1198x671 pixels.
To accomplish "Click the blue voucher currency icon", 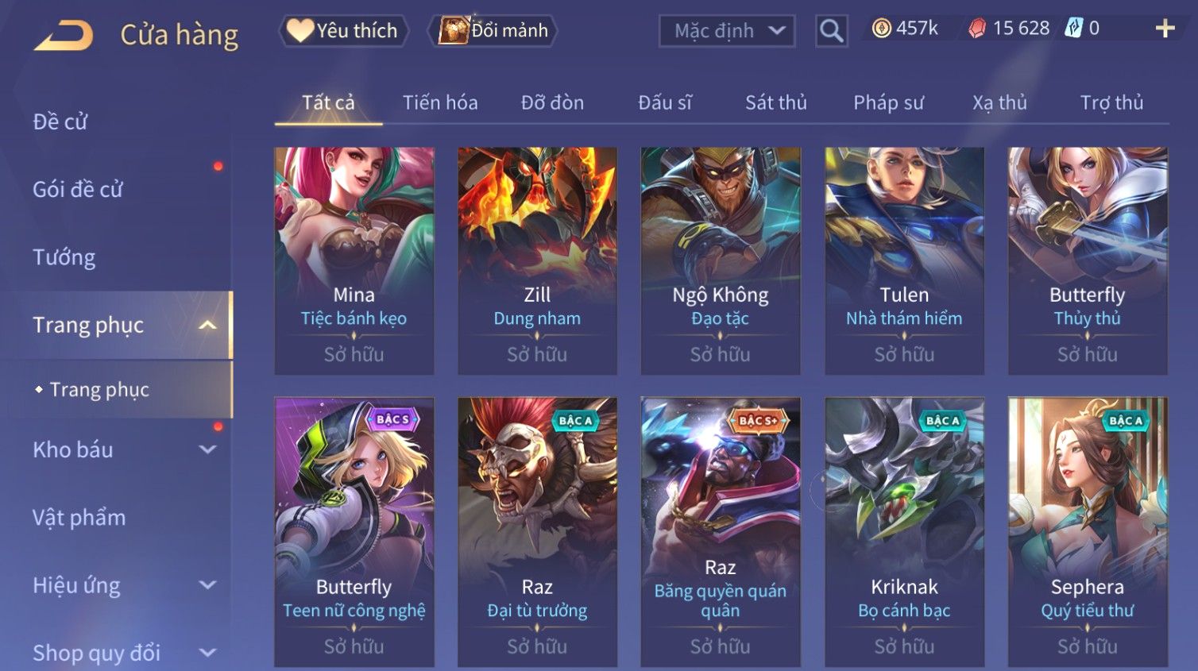I will [x=1074, y=29].
